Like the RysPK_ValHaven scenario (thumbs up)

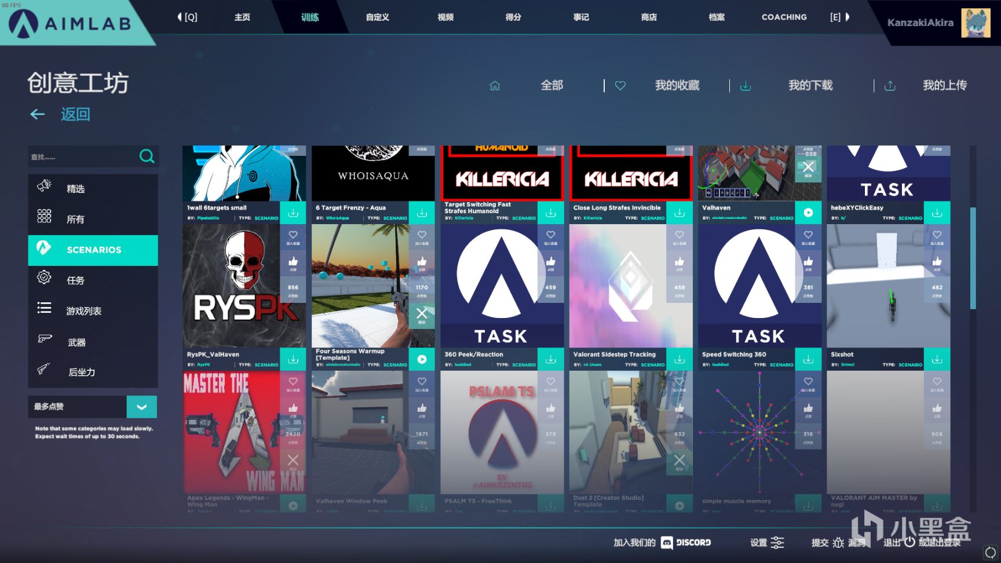(293, 264)
